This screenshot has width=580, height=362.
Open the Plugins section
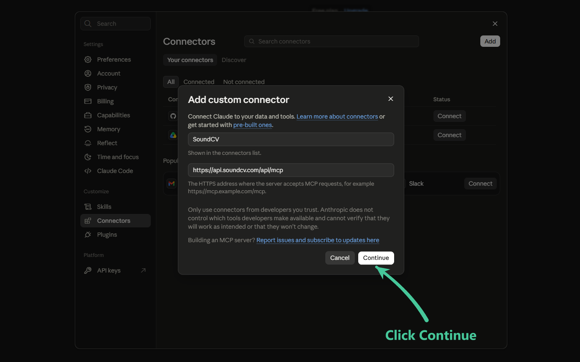pos(115,235)
